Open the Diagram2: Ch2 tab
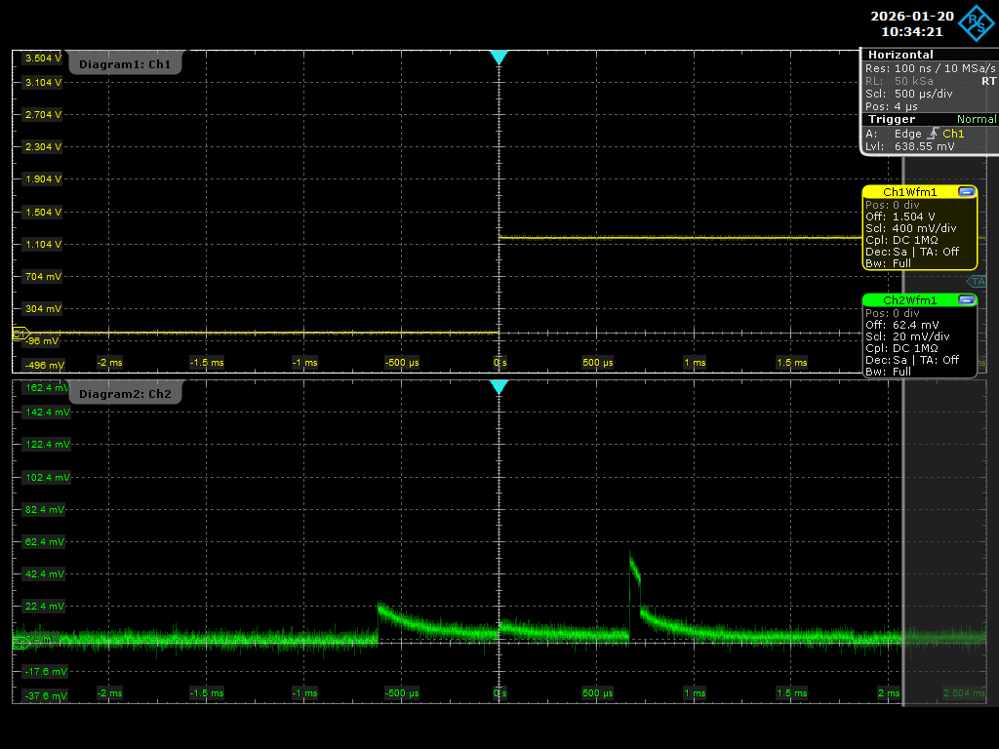This screenshot has width=999, height=749. point(125,394)
